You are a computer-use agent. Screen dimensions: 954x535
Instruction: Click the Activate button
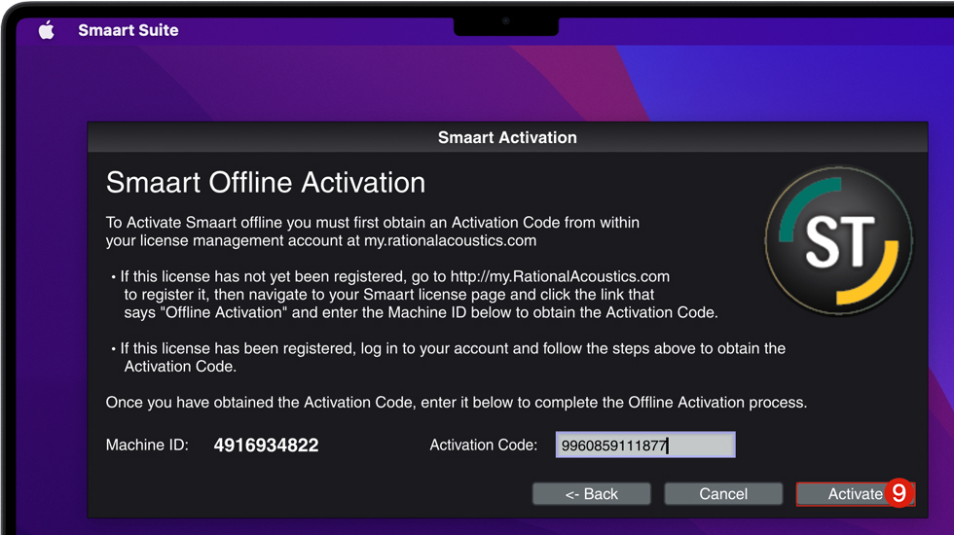pyautogui.click(x=856, y=494)
